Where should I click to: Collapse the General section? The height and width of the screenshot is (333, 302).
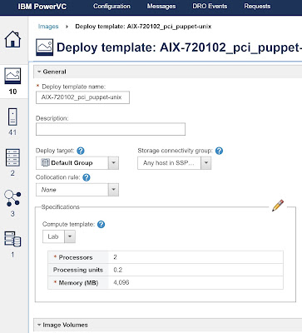pyautogui.click(x=39, y=72)
